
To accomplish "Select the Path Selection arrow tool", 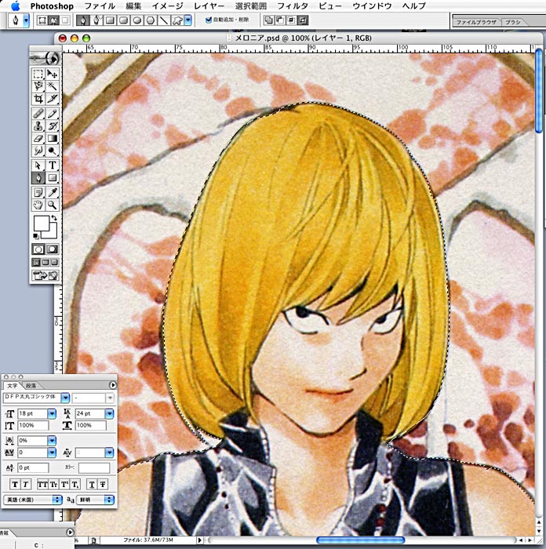I will pyautogui.click(x=38, y=165).
